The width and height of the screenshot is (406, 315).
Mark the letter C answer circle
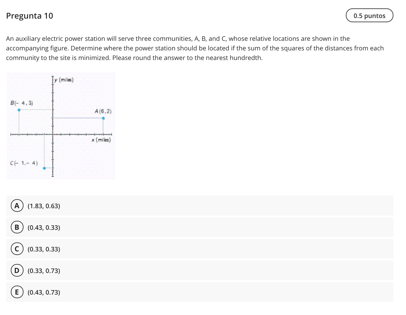coord(17,249)
